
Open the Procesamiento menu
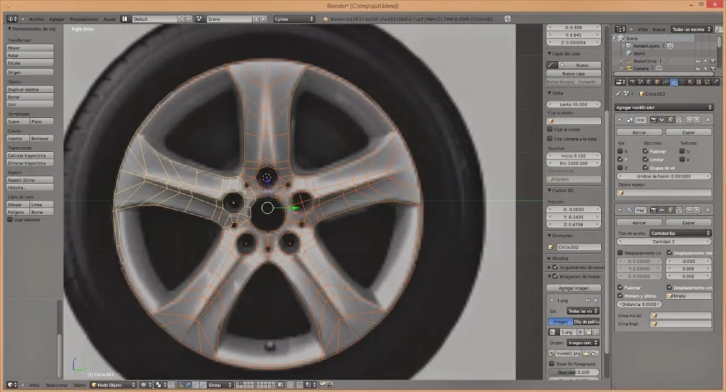[84, 19]
